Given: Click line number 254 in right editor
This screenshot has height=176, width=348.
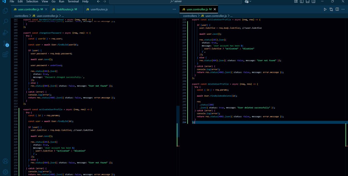Looking at the screenshot, I should pos(184,122).
